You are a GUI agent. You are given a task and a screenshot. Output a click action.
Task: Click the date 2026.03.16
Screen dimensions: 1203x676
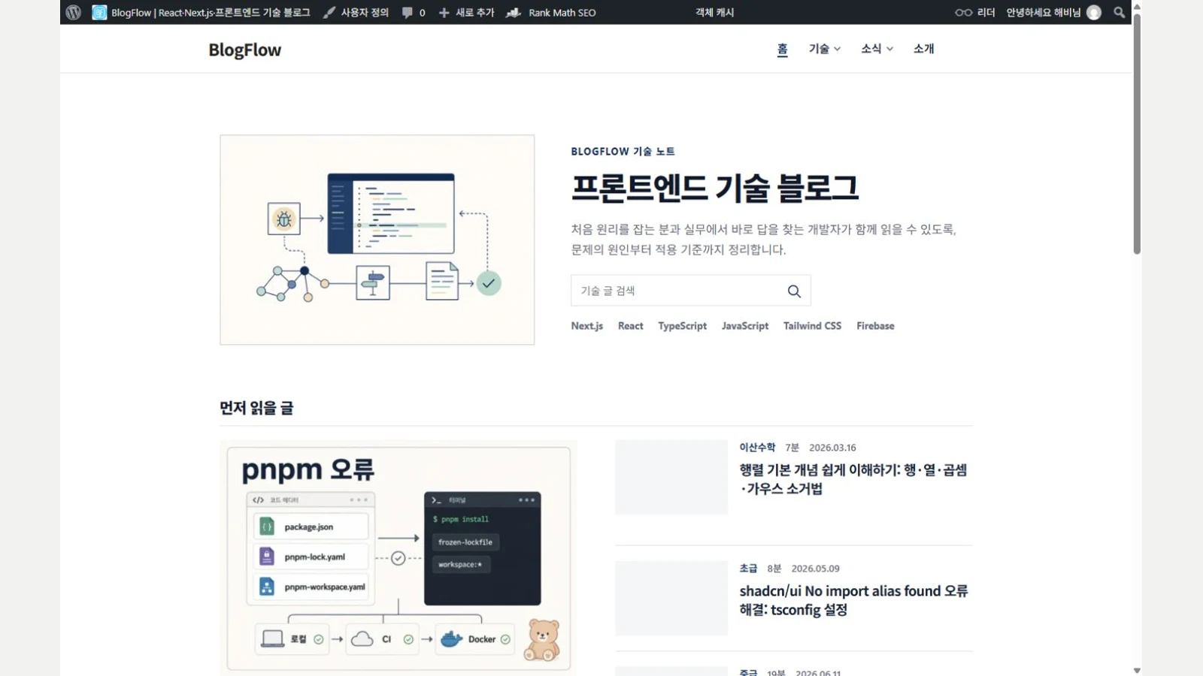click(x=832, y=448)
